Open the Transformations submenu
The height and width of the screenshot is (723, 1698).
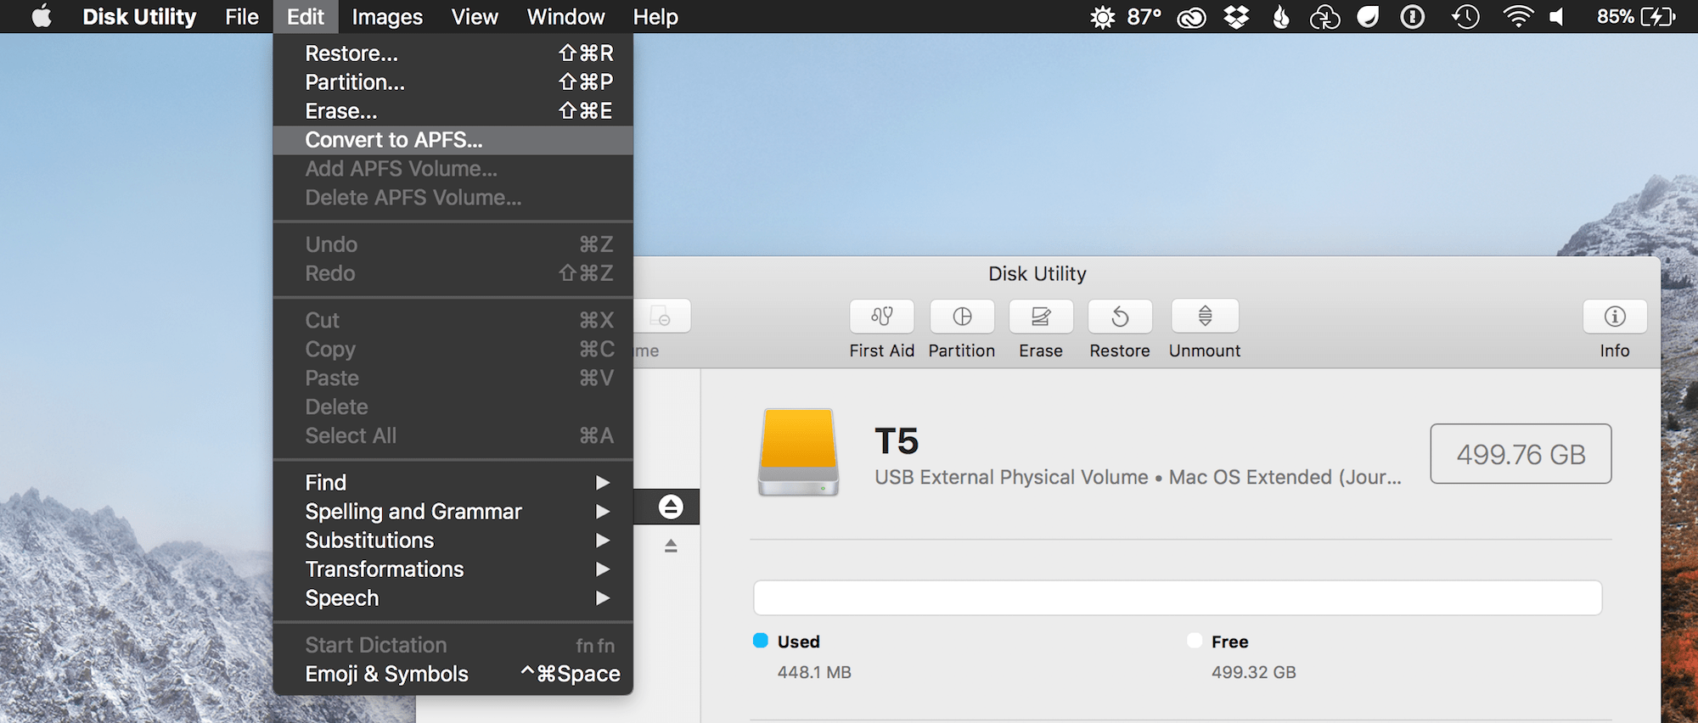(453, 569)
